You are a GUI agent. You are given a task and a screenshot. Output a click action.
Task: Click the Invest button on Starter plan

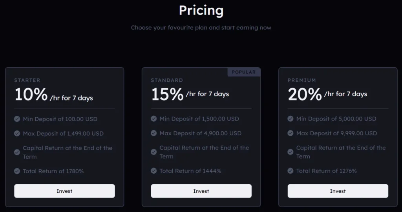64,191
